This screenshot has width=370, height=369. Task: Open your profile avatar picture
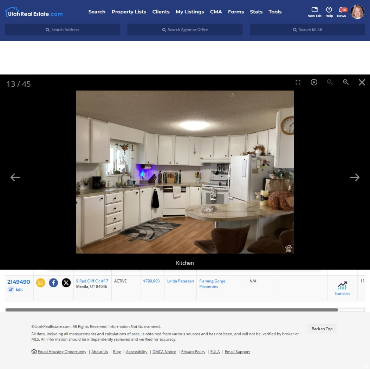pyautogui.click(x=357, y=12)
